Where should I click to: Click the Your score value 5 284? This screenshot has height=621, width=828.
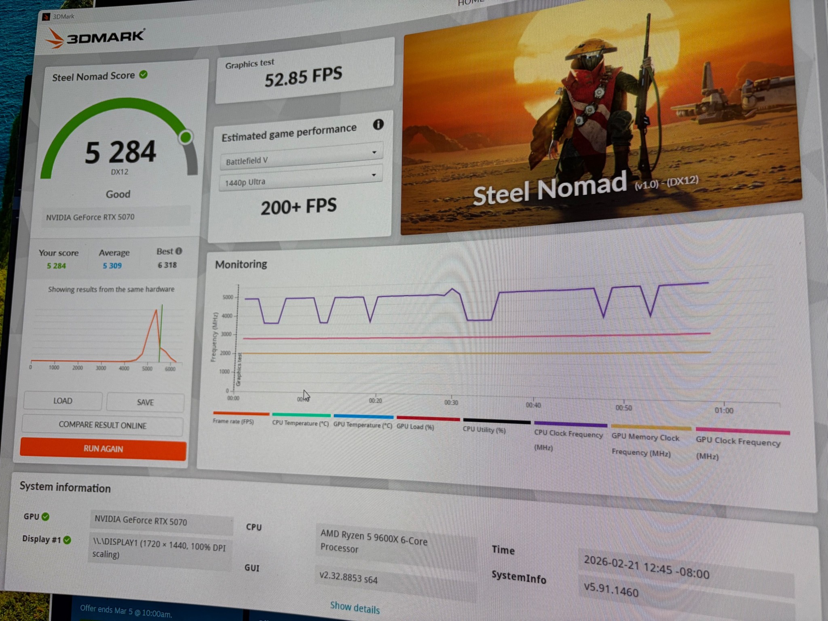tap(56, 266)
